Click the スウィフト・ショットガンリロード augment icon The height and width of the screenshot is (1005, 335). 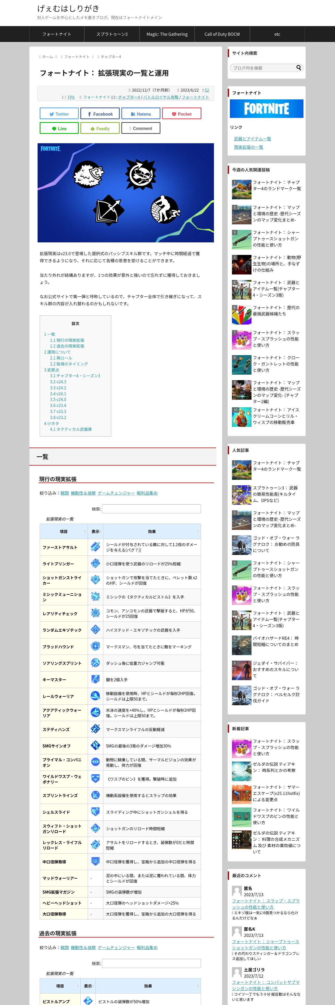click(95, 828)
